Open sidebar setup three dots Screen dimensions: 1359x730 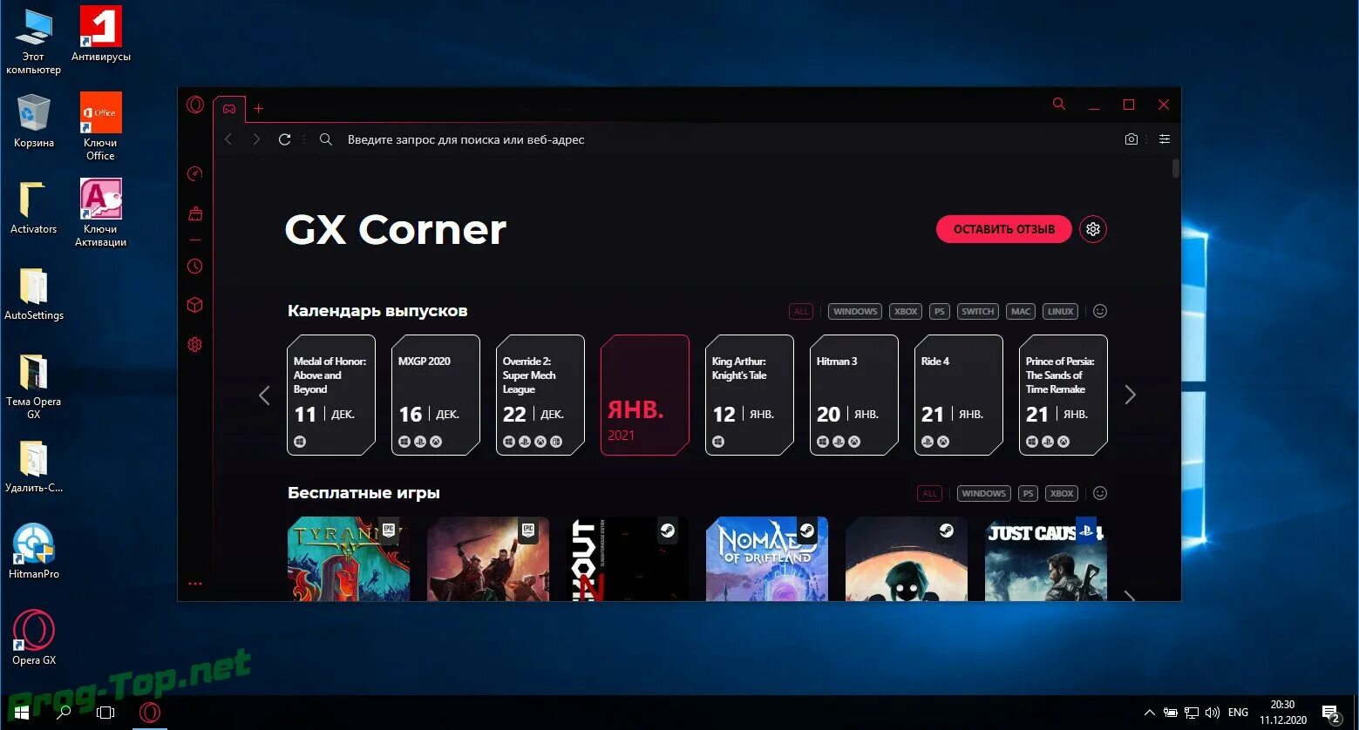[195, 584]
